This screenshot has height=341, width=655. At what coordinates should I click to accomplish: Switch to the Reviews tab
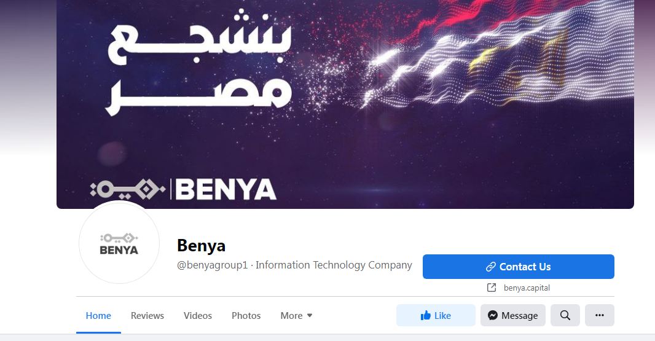pyautogui.click(x=147, y=316)
